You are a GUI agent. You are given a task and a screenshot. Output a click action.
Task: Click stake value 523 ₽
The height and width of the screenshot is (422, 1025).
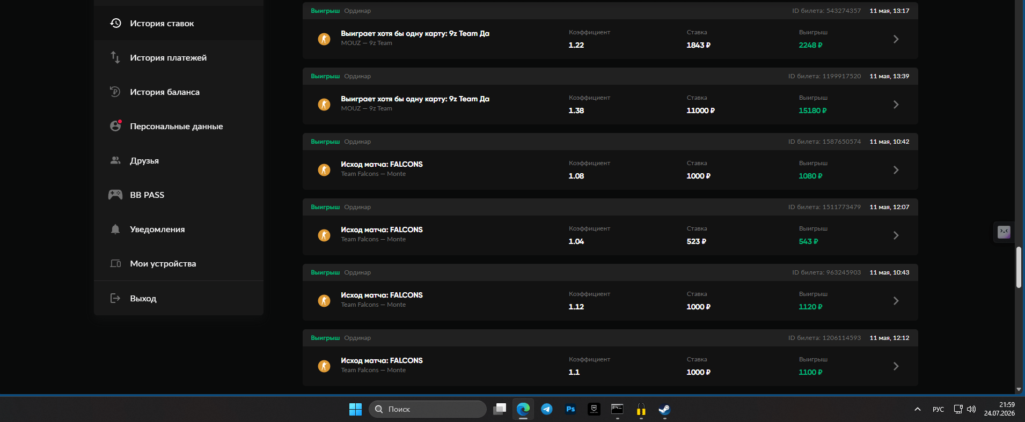[696, 241]
